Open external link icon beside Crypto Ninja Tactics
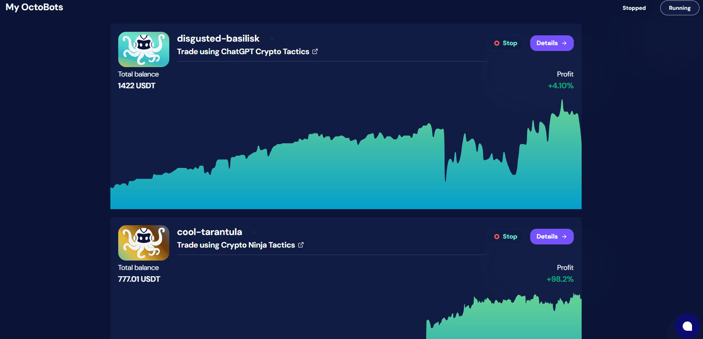 [301, 245]
